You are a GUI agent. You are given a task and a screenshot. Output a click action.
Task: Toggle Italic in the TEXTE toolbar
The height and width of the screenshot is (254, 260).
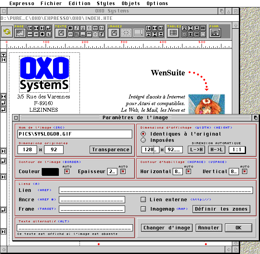(x=77, y=28)
